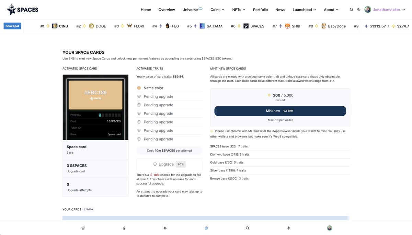
Task: Click the Name color swatch dot
Action: coord(139,88)
